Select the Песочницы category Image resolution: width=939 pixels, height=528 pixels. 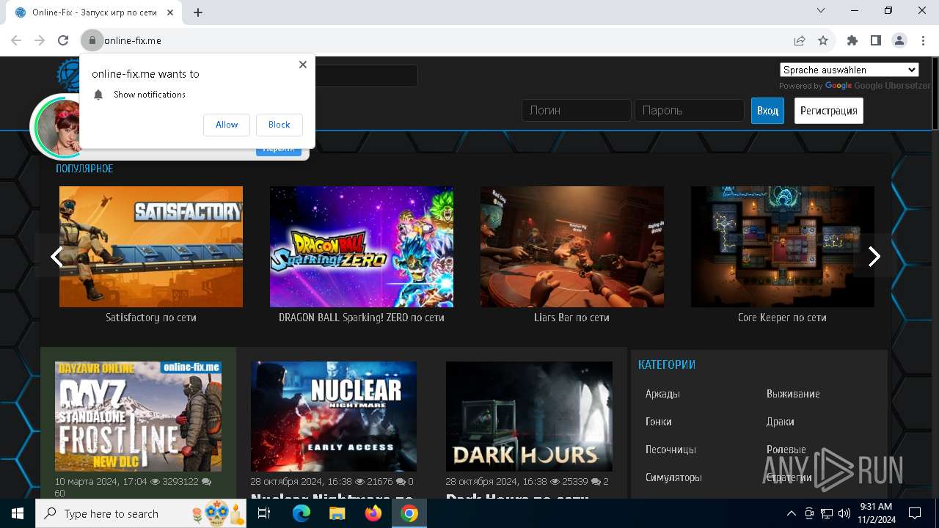(x=671, y=450)
